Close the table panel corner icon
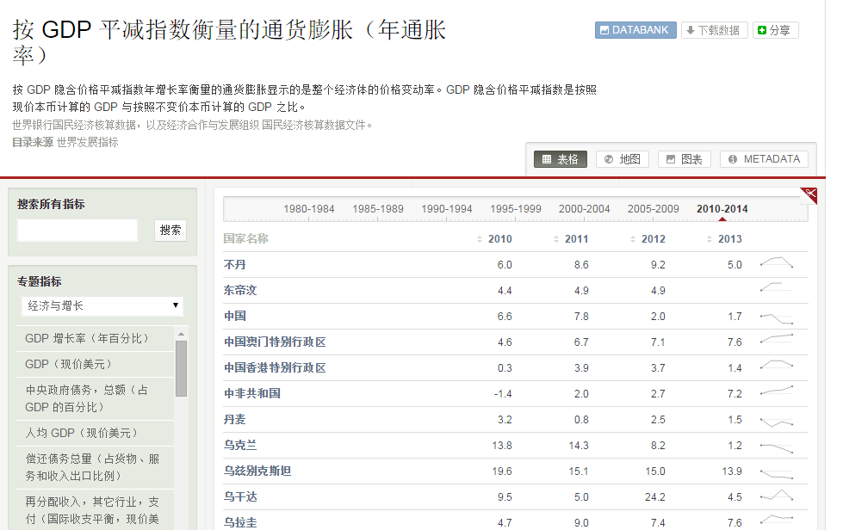 tap(809, 194)
